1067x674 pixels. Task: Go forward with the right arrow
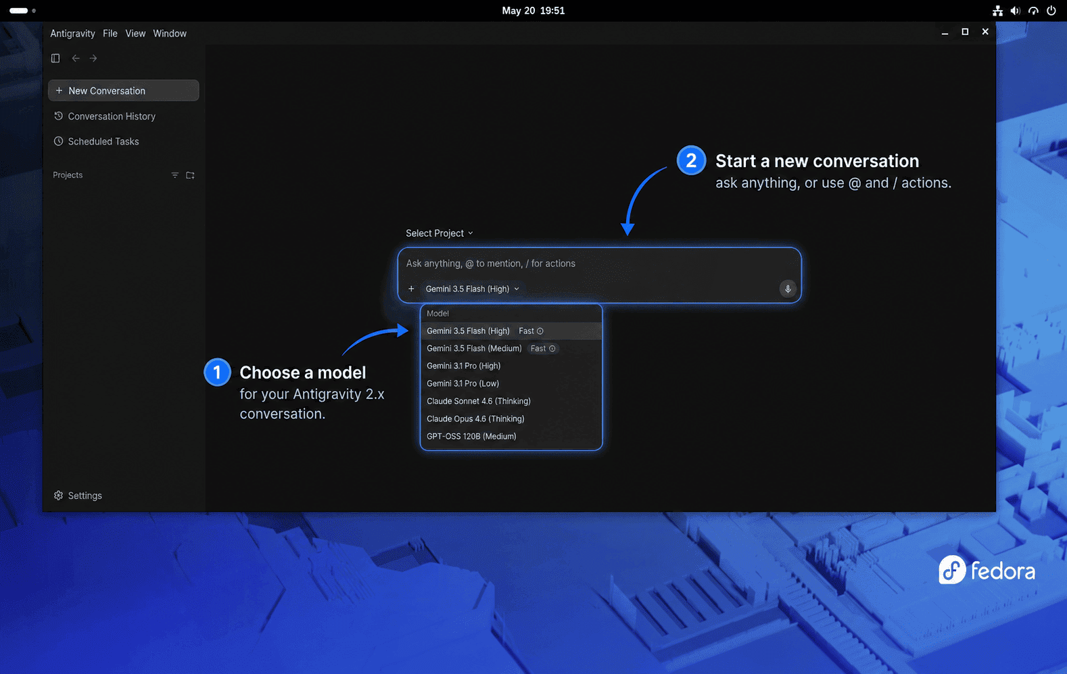(93, 58)
